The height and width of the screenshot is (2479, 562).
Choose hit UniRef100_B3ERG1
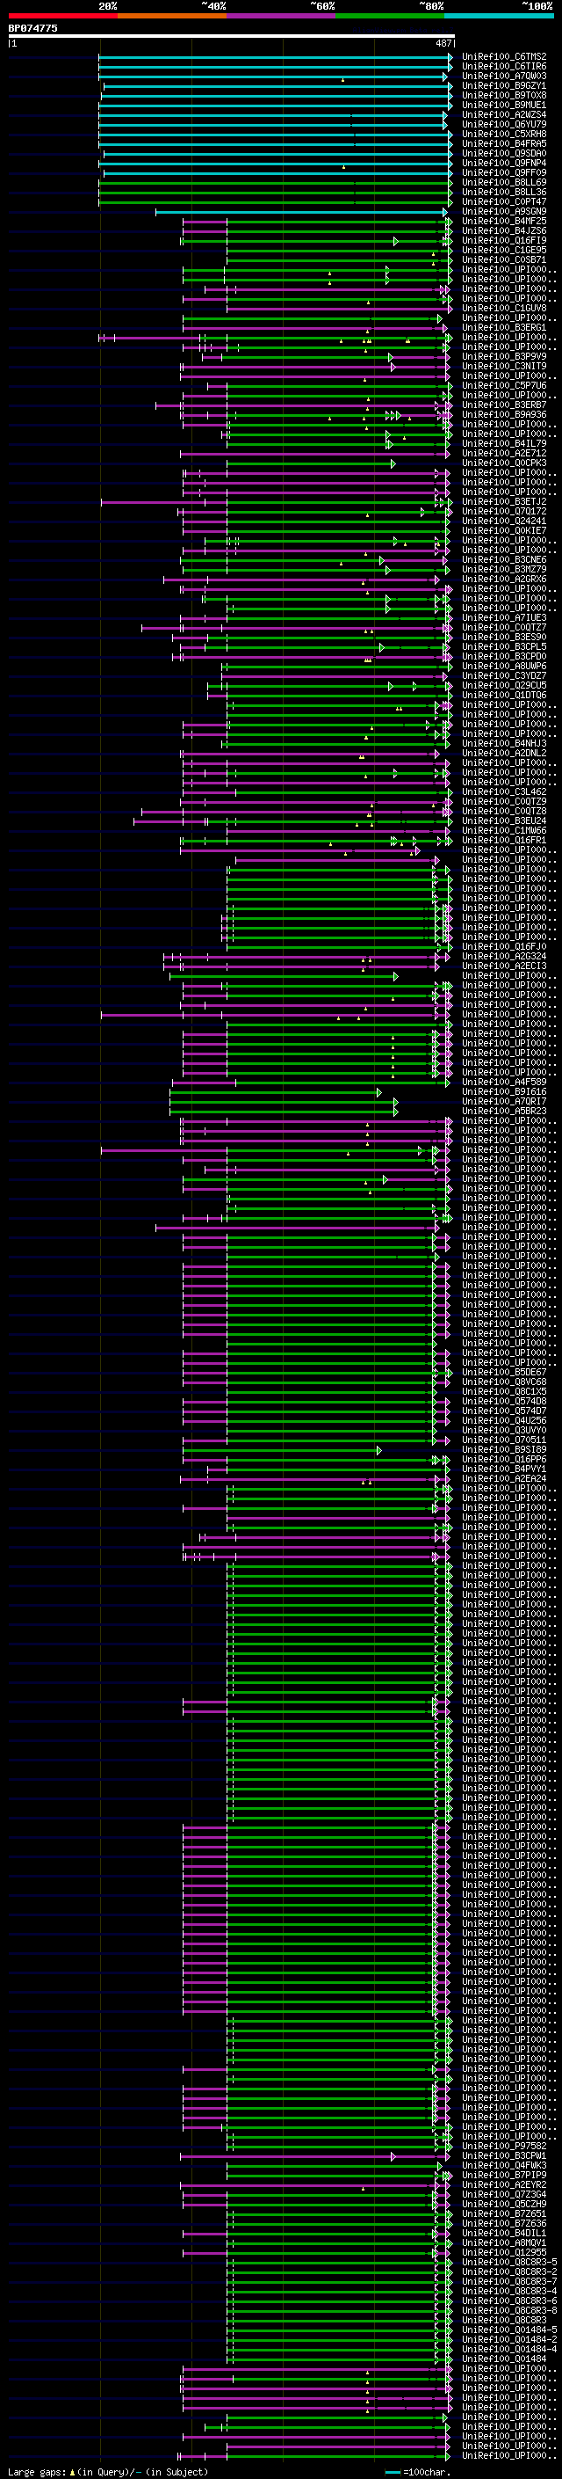tap(504, 328)
